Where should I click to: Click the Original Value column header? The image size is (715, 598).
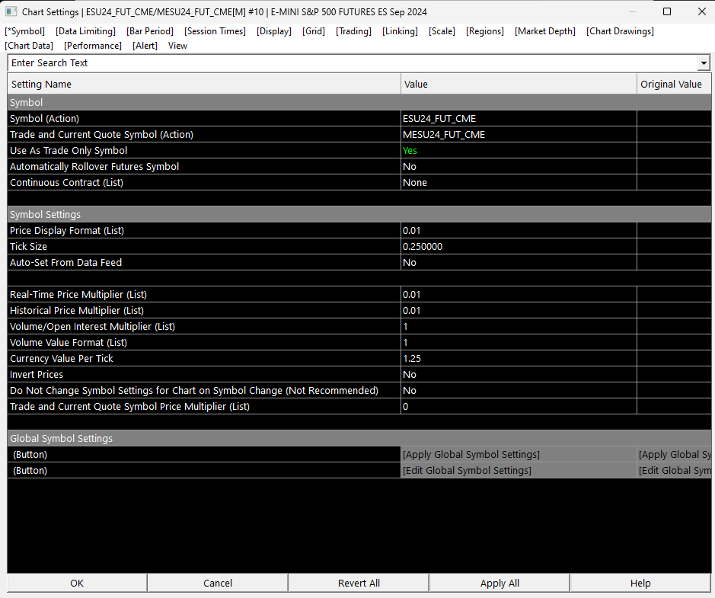(674, 84)
